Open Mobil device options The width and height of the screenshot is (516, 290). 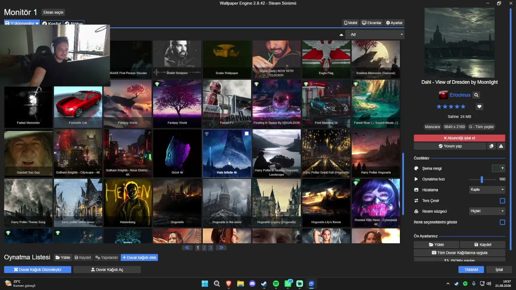click(351, 23)
